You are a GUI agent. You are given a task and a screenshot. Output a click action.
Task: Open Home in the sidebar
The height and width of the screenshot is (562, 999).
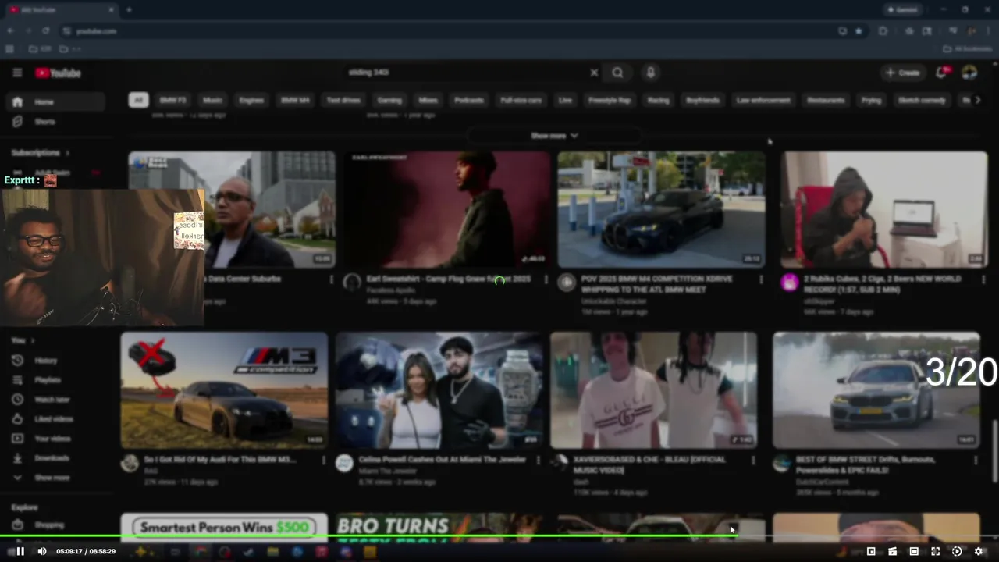(55, 102)
